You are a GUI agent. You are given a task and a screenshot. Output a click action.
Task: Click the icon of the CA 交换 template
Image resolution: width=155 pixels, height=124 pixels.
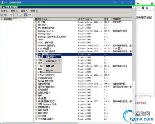[36, 22]
